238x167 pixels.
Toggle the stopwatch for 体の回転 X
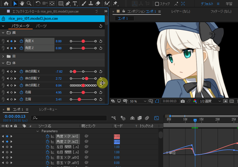[21, 72]
